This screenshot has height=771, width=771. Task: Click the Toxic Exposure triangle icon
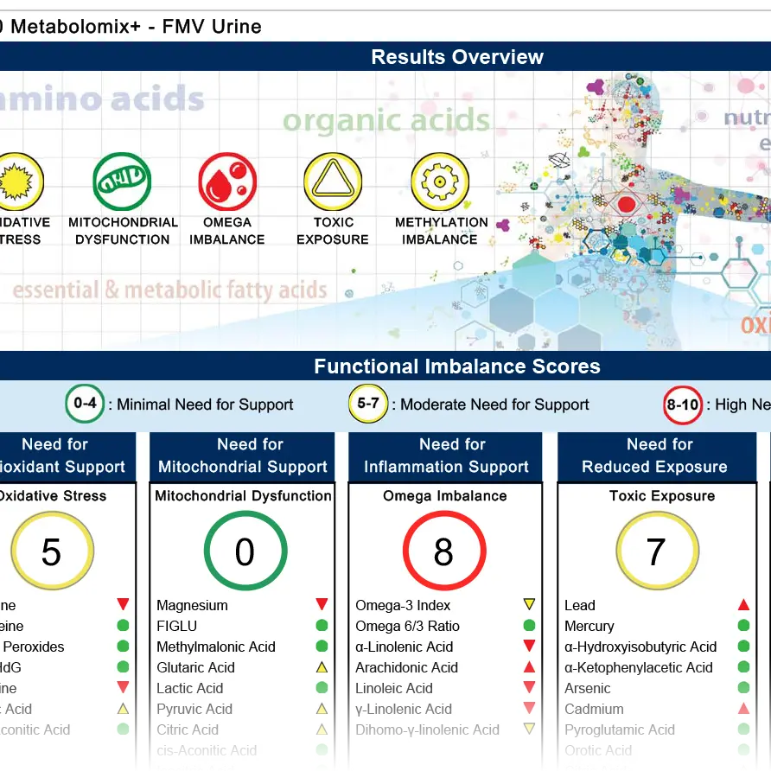coord(333,182)
